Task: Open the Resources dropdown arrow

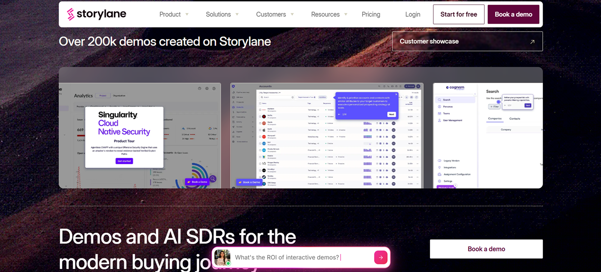Action: (x=346, y=14)
